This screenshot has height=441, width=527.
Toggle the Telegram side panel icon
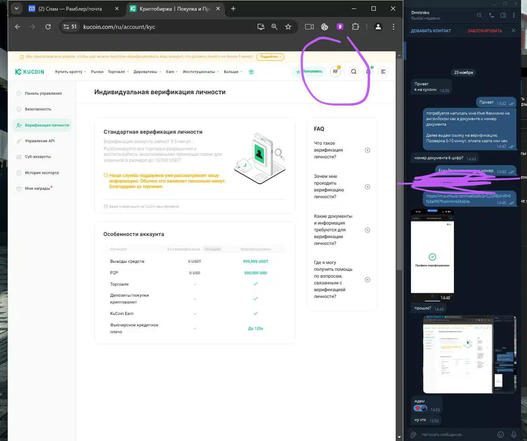[x=503, y=15]
